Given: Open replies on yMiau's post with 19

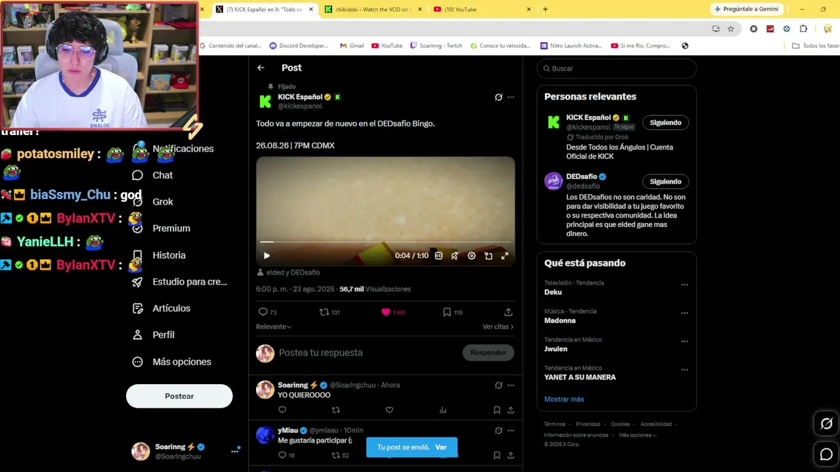Looking at the screenshot, I should [x=286, y=455].
